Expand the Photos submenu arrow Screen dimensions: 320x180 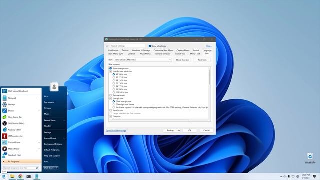(39, 111)
